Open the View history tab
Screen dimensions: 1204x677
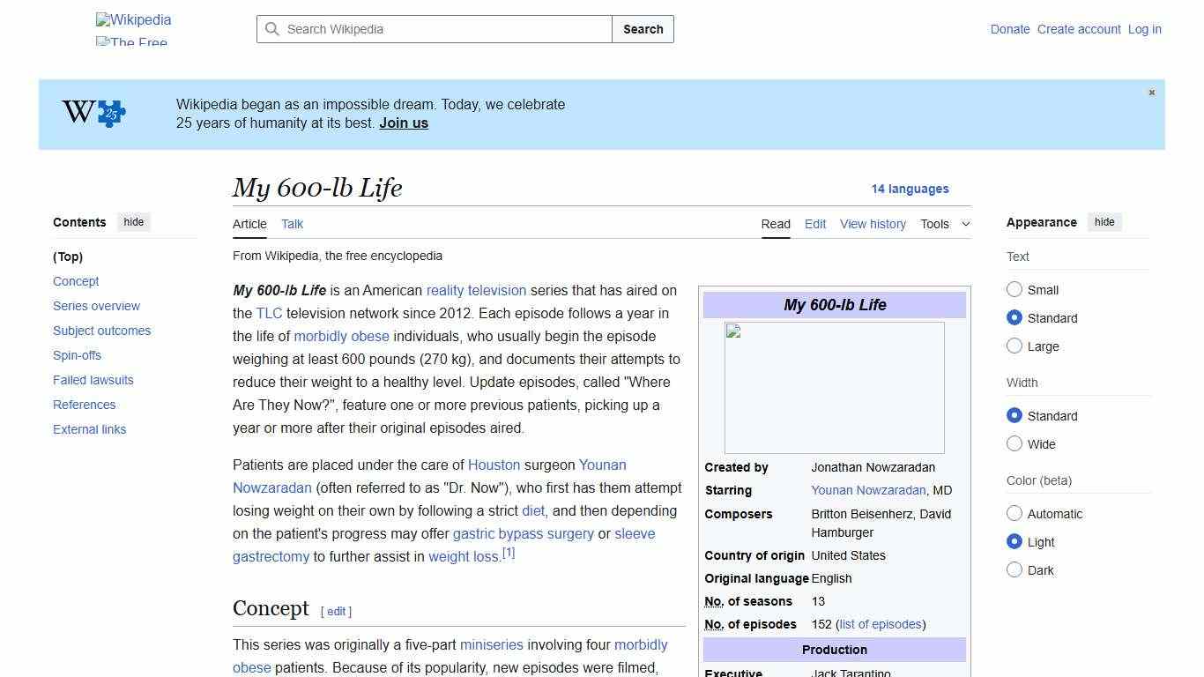873,224
